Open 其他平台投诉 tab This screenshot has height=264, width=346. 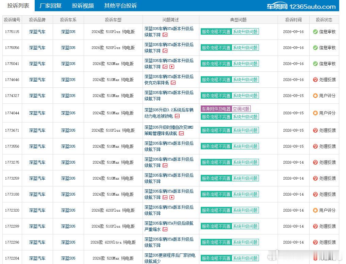(120, 5)
